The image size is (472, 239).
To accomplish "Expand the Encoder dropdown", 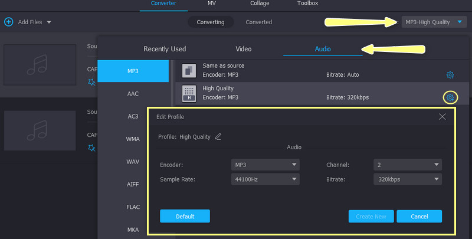I will [x=265, y=165].
